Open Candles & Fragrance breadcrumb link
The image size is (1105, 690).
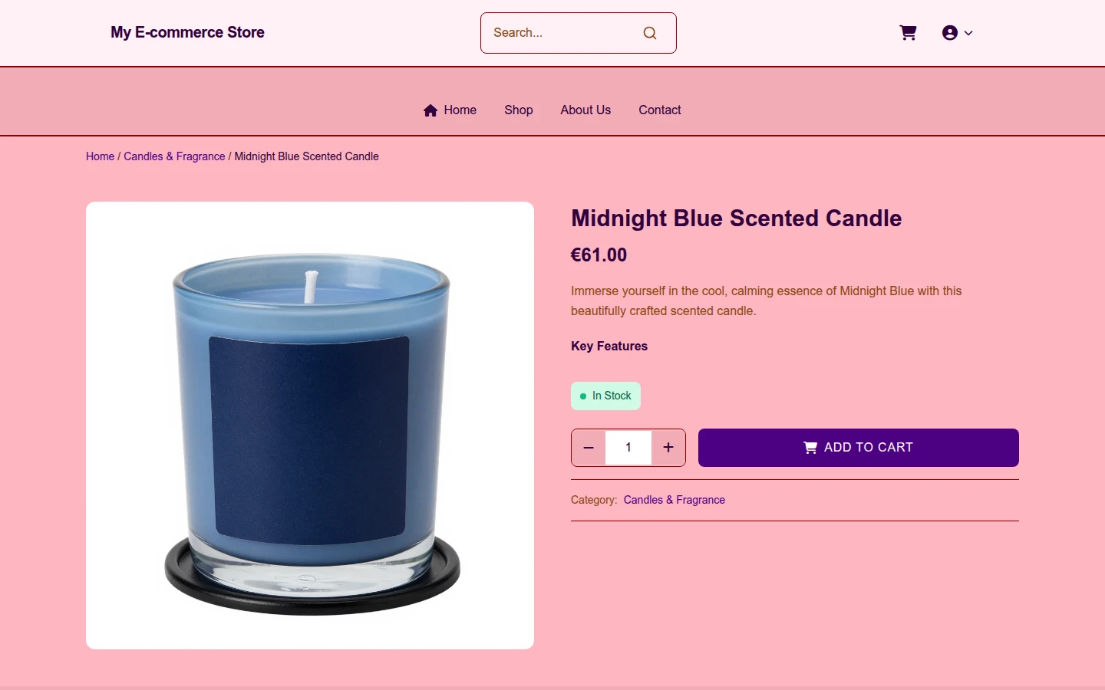tap(174, 156)
